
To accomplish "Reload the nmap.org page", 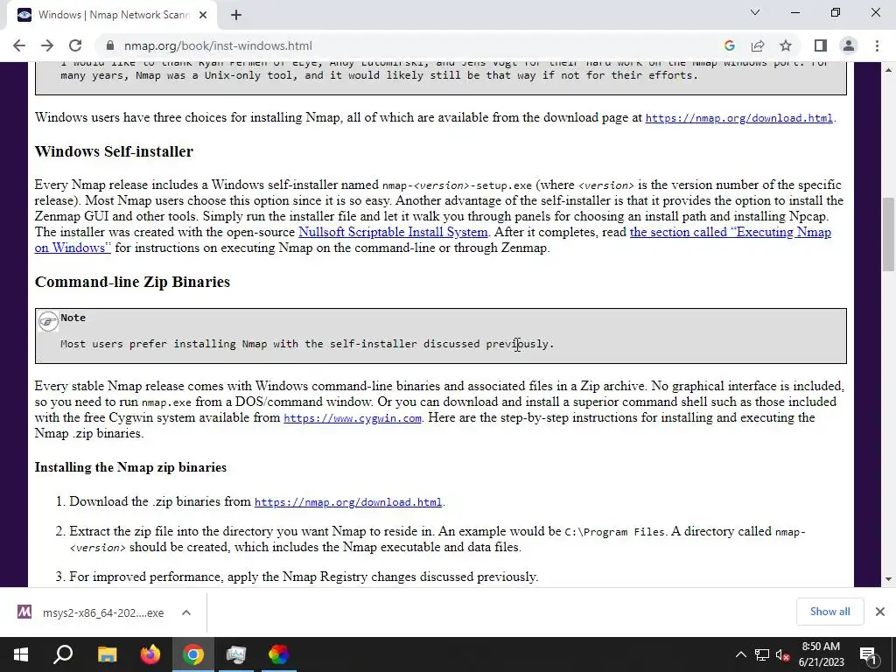I will 75,45.
